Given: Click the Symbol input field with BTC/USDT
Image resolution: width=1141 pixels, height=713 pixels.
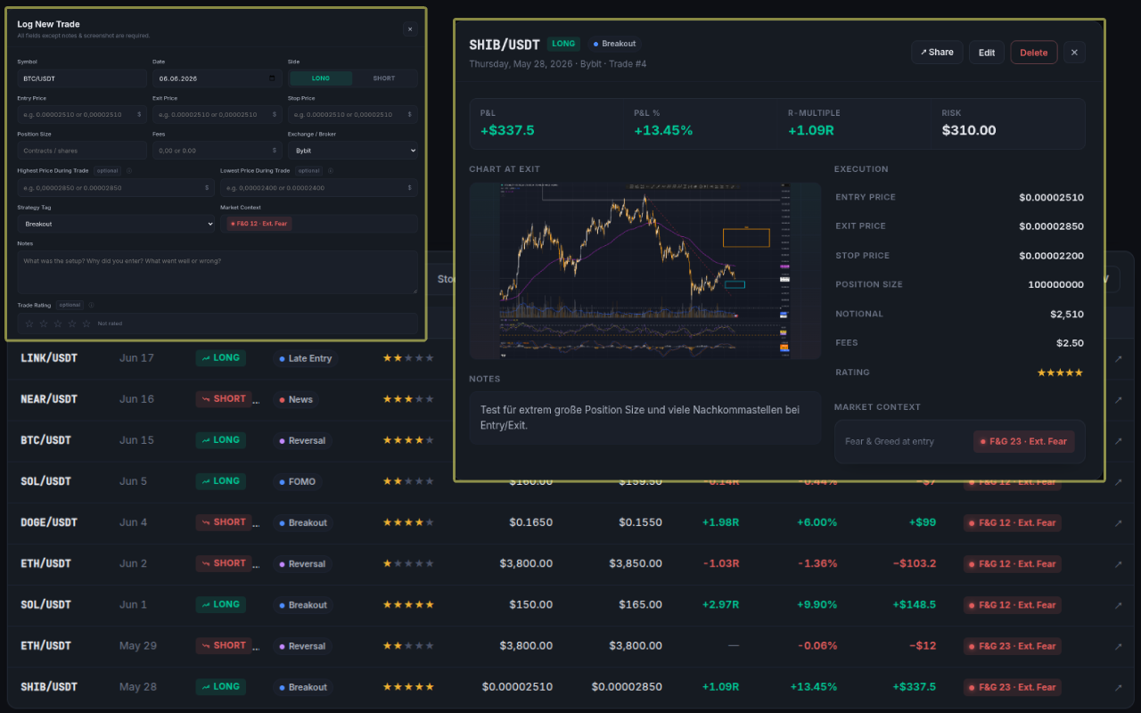Looking at the screenshot, I should [x=82, y=78].
